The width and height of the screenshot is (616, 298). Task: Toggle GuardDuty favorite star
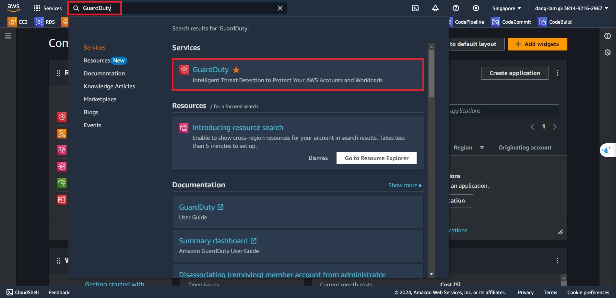click(236, 70)
